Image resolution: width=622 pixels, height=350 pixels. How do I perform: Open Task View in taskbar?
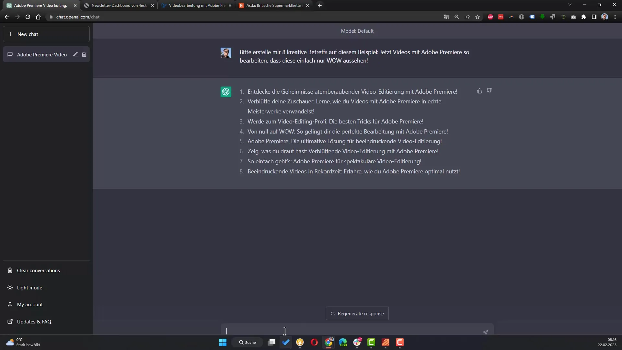(x=271, y=342)
